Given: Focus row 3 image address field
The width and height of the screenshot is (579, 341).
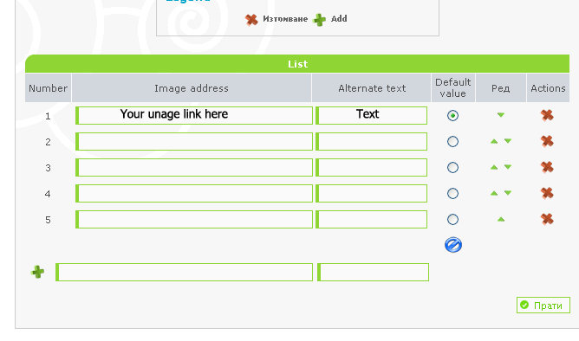Looking at the screenshot, I should click(x=194, y=167).
